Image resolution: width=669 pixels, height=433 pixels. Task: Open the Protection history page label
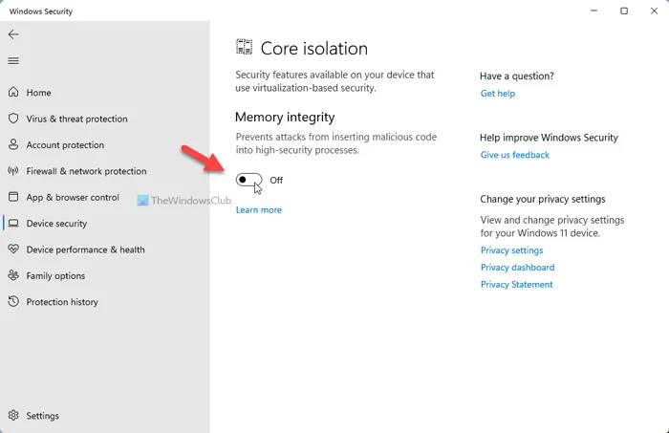point(62,302)
